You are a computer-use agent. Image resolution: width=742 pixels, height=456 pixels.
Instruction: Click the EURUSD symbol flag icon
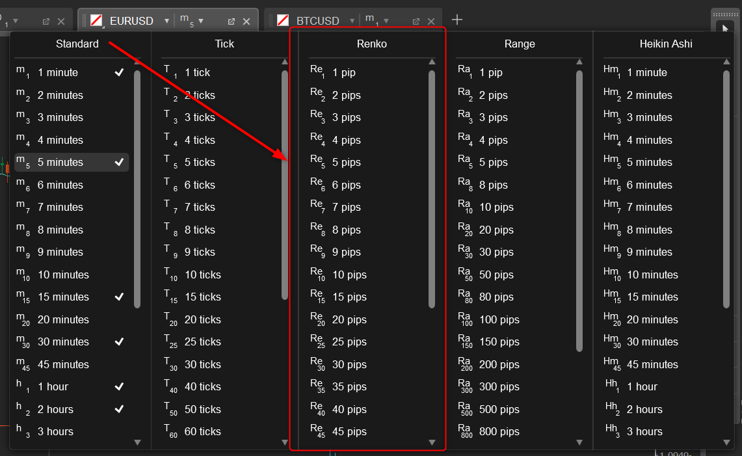coord(96,21)
